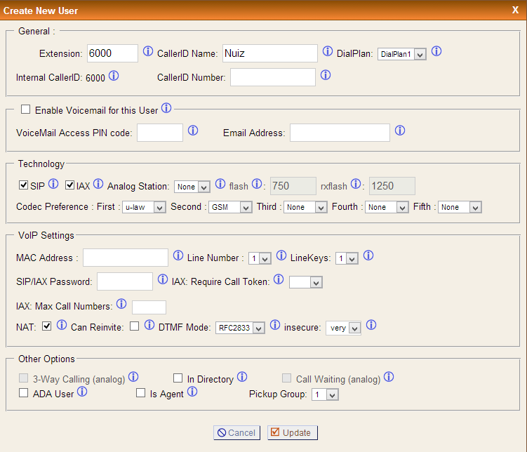Open the insecure dropdown
This screenshot has height=452, width=527.
point(343,328)
